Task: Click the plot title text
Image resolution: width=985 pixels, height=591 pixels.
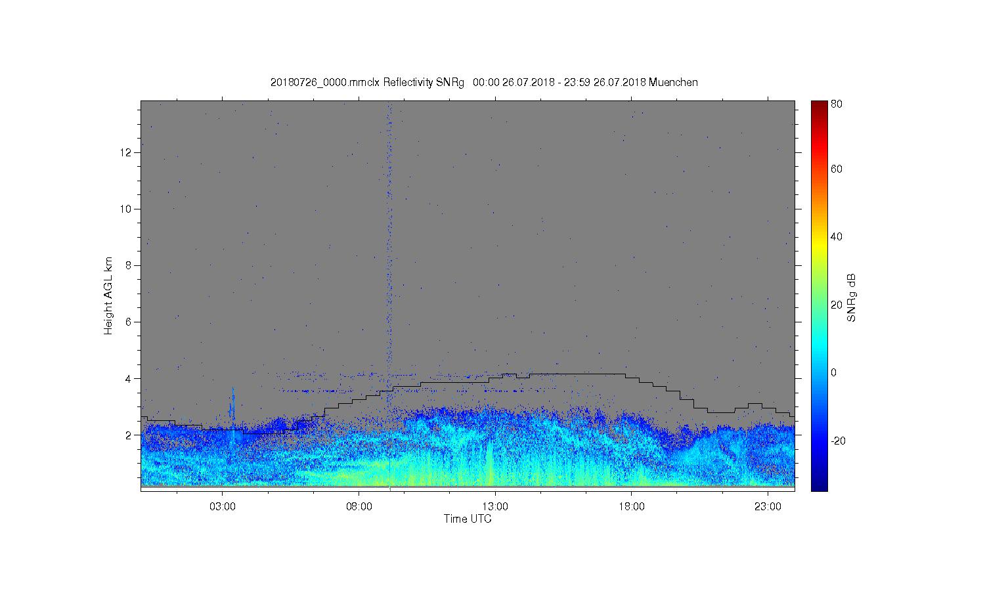Action: (484, 82)
